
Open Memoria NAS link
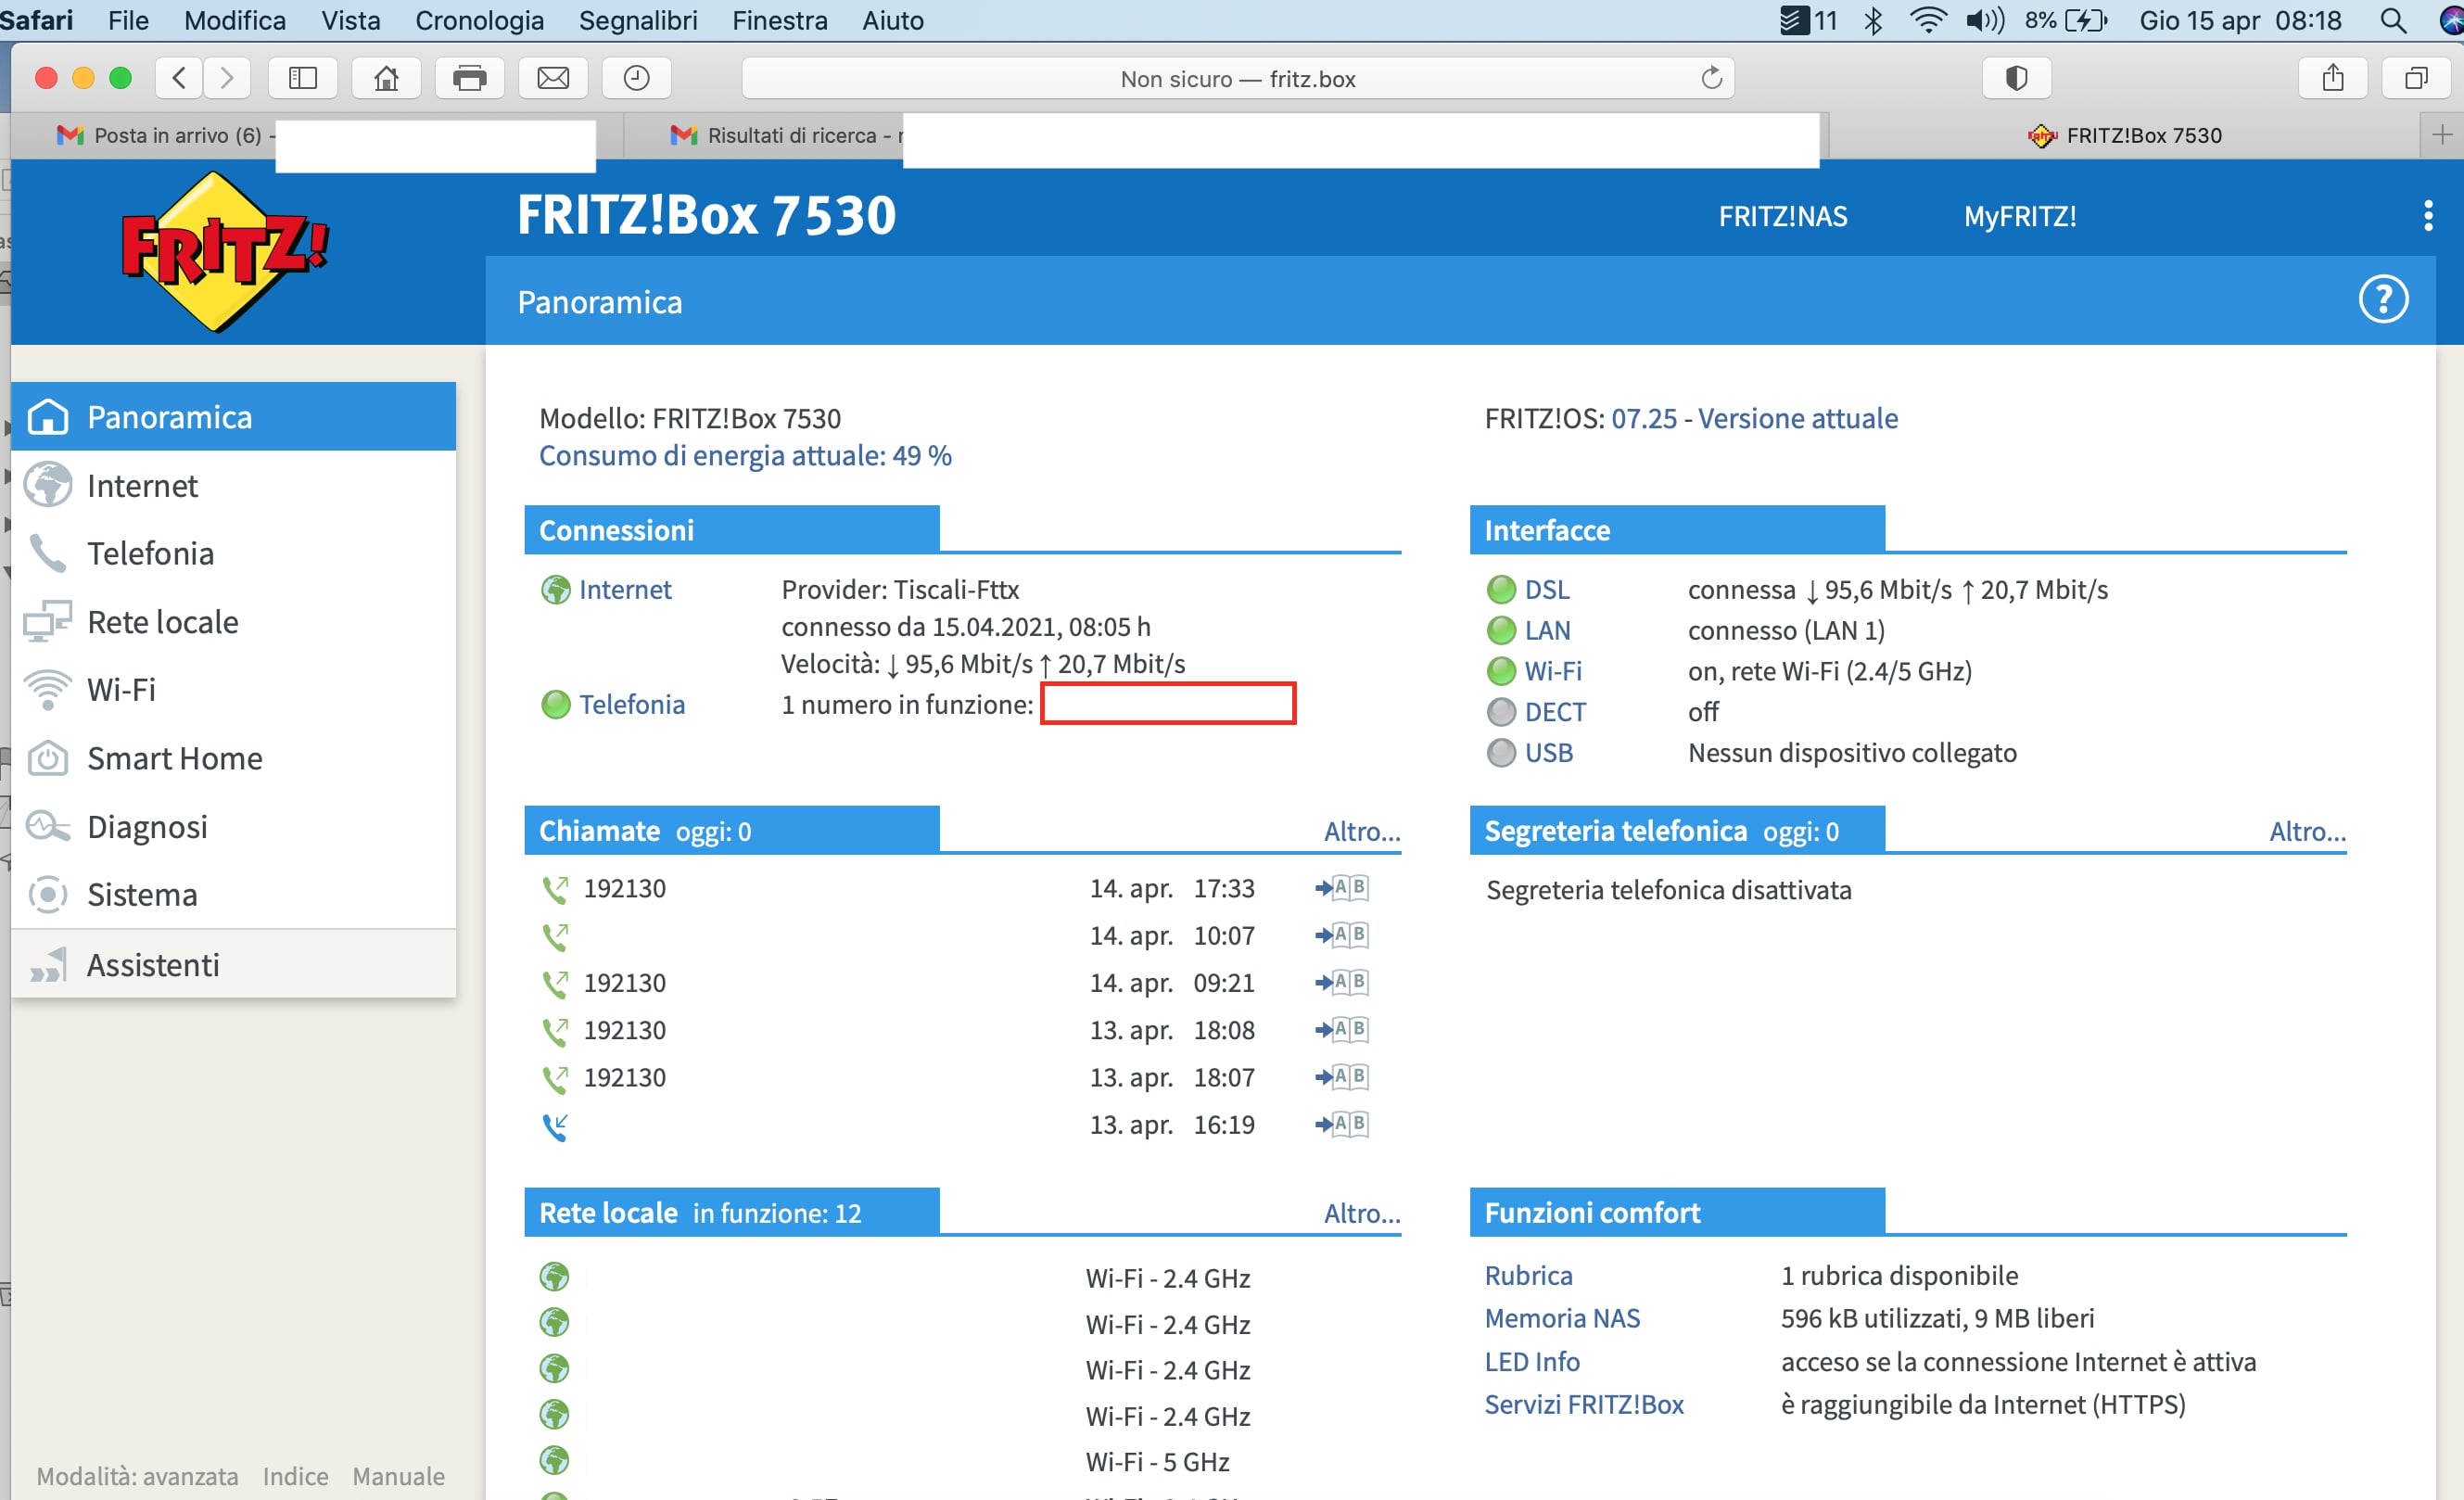click(1562, 1318)
